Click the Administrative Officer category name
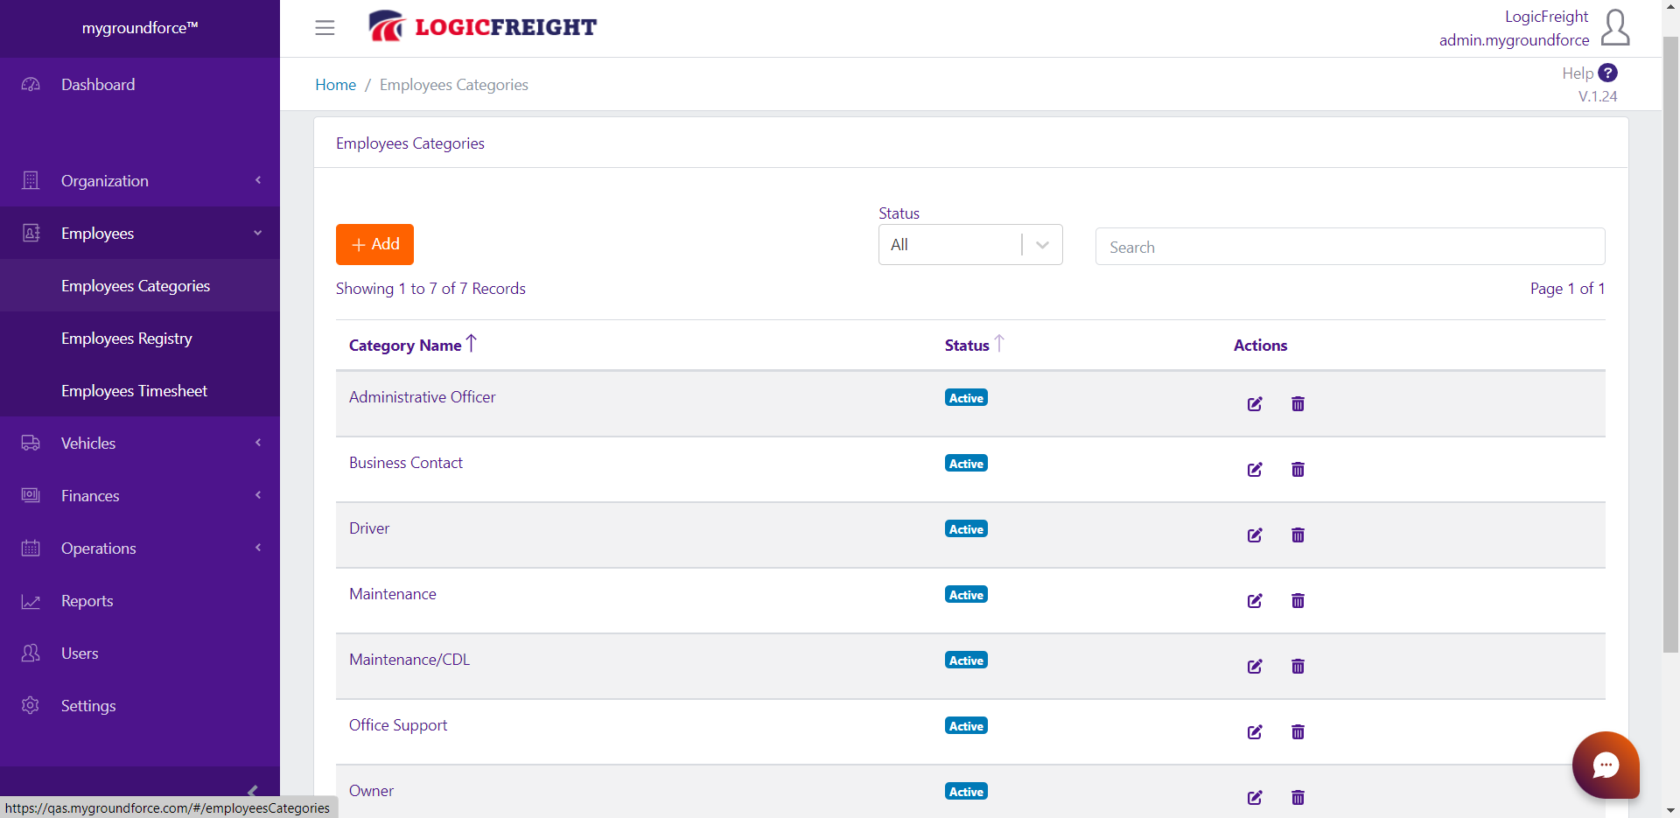Viewport: 1680px width, 818px height. click(422, 397)
